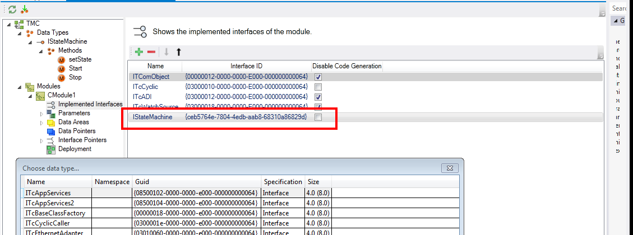Select CModule1 in the tree
Viewport: 633px width, 235px height.
point(61,95)
